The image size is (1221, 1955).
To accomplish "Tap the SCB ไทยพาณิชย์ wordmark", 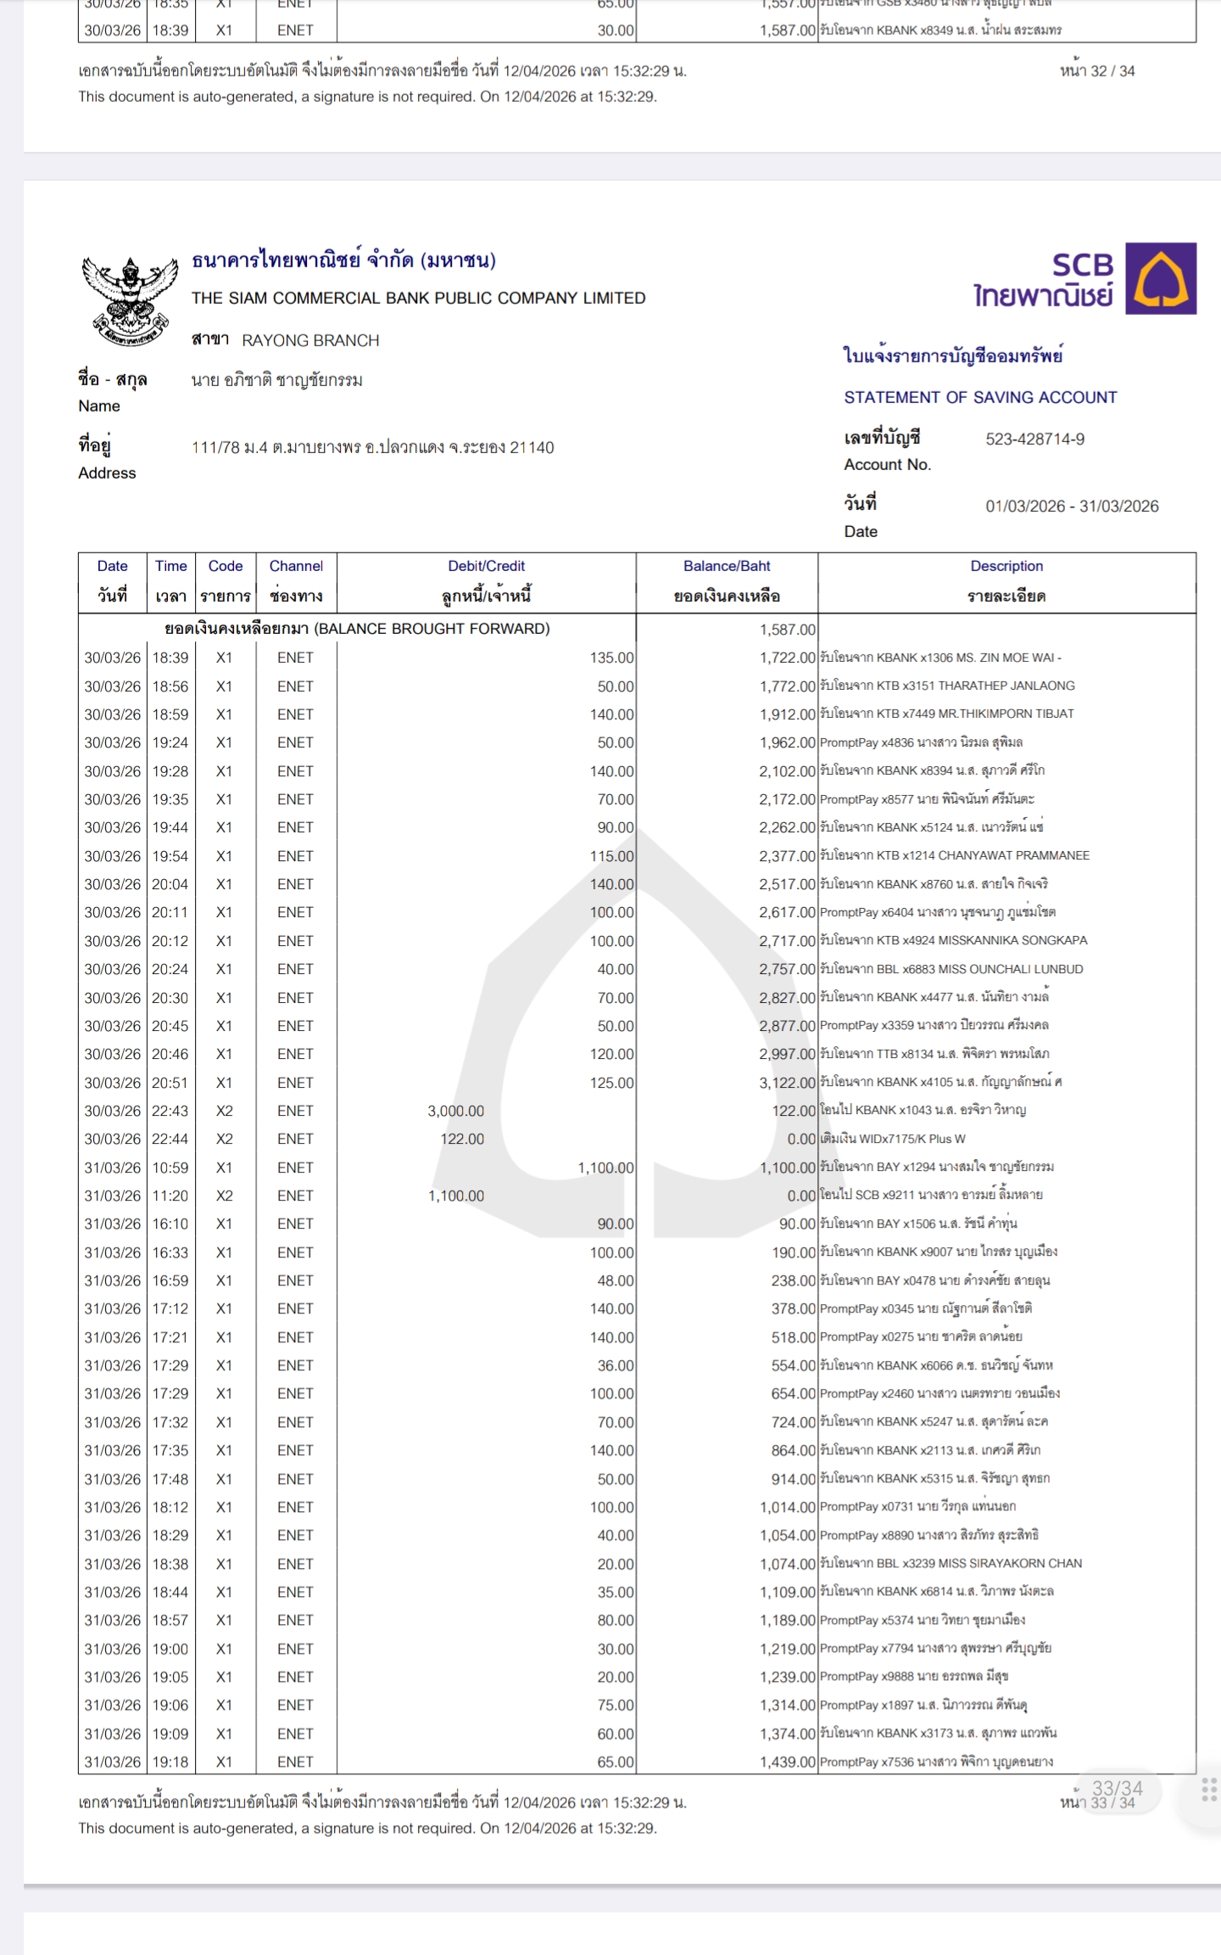I will pos(1043,280).
